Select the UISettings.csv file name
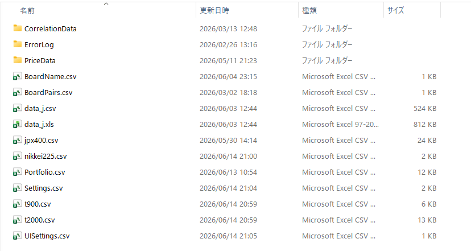Image resolution: width=471 pixels, height=251 pixels. click(47, 236)
